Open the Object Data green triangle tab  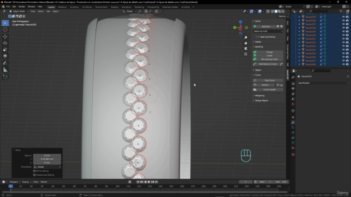(293, 143)
